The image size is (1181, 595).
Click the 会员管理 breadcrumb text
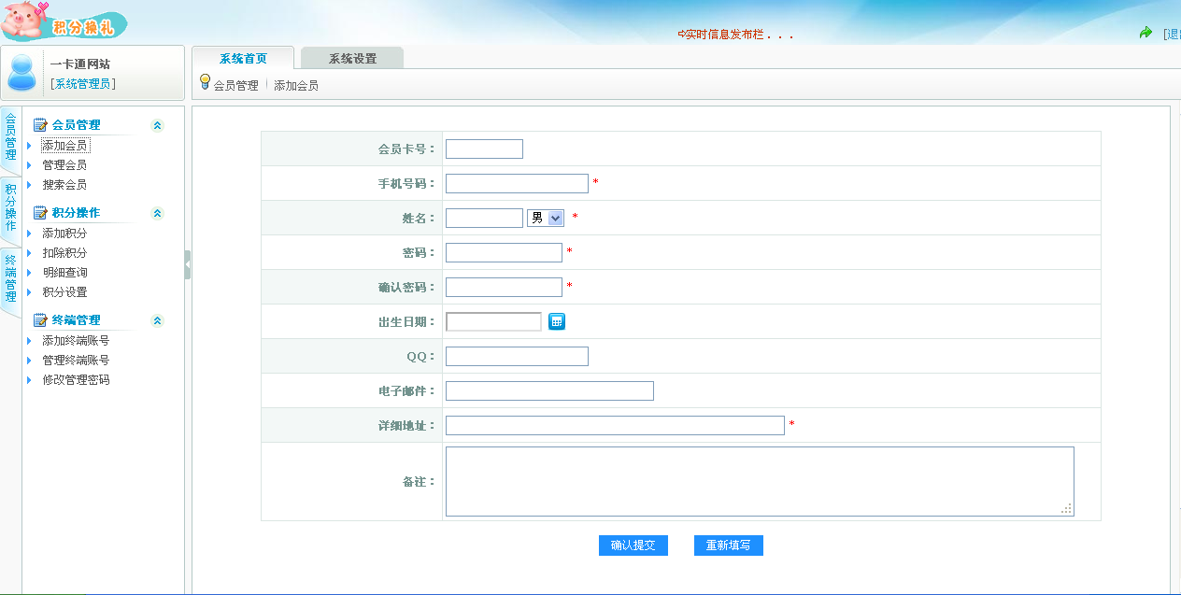[x=235, y=85]
